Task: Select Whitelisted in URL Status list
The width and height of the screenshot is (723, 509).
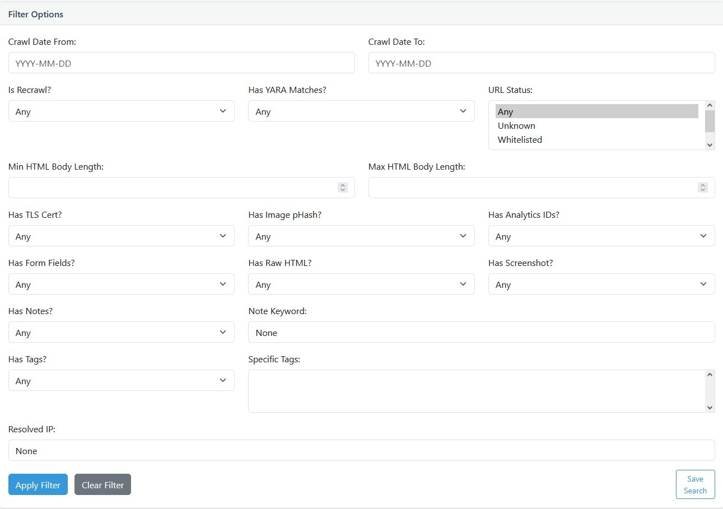Action: (x=597, y=139)
